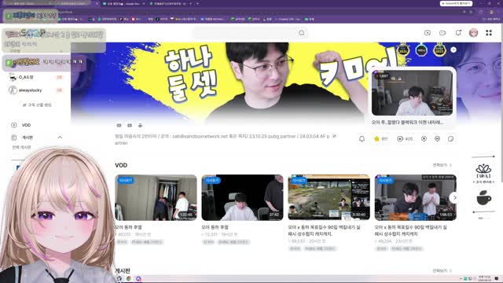Viewport: 503px width, 283px height.
Task: Advance the VOD carousel with the right arrow
Action: [x=454, y=197]
